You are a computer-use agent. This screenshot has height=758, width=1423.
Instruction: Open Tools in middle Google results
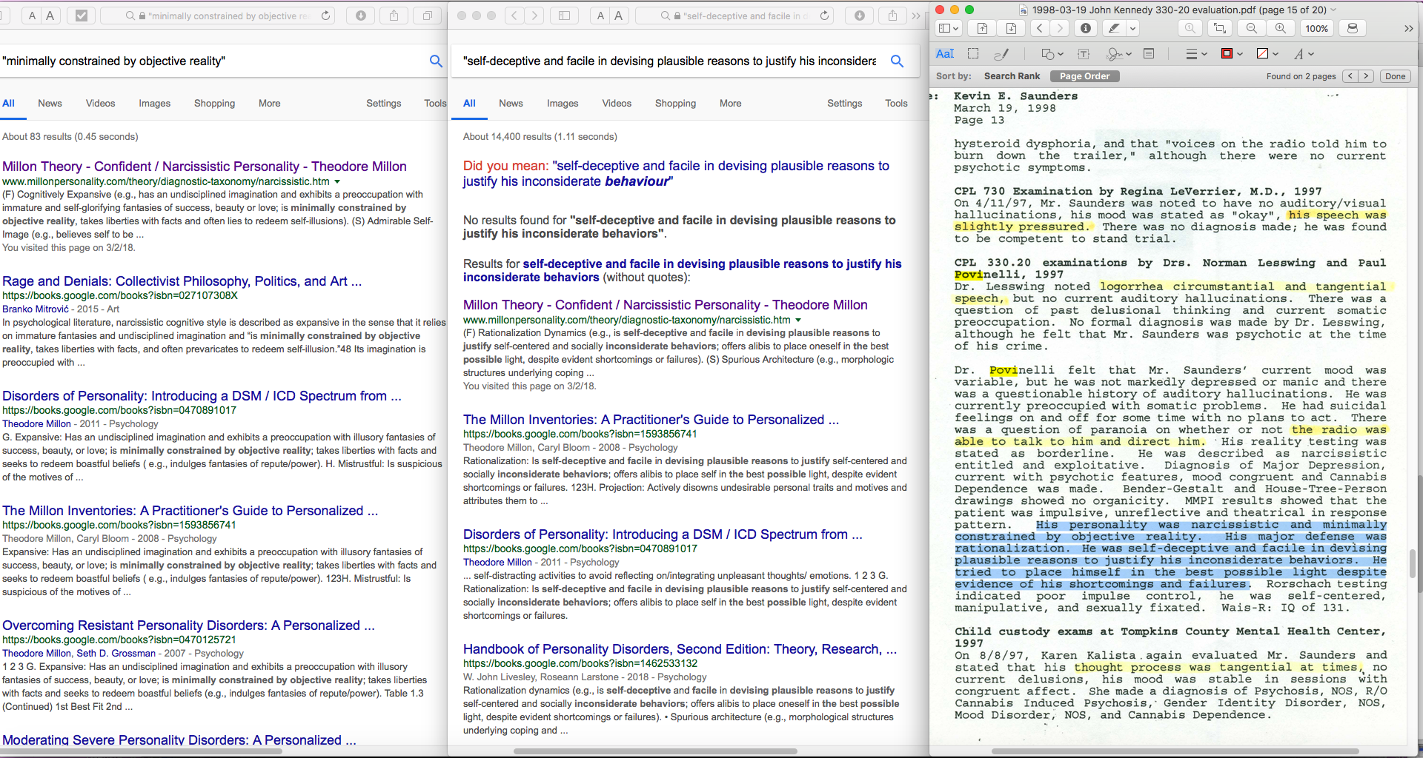pyautogui.click(x=896, y=104)
